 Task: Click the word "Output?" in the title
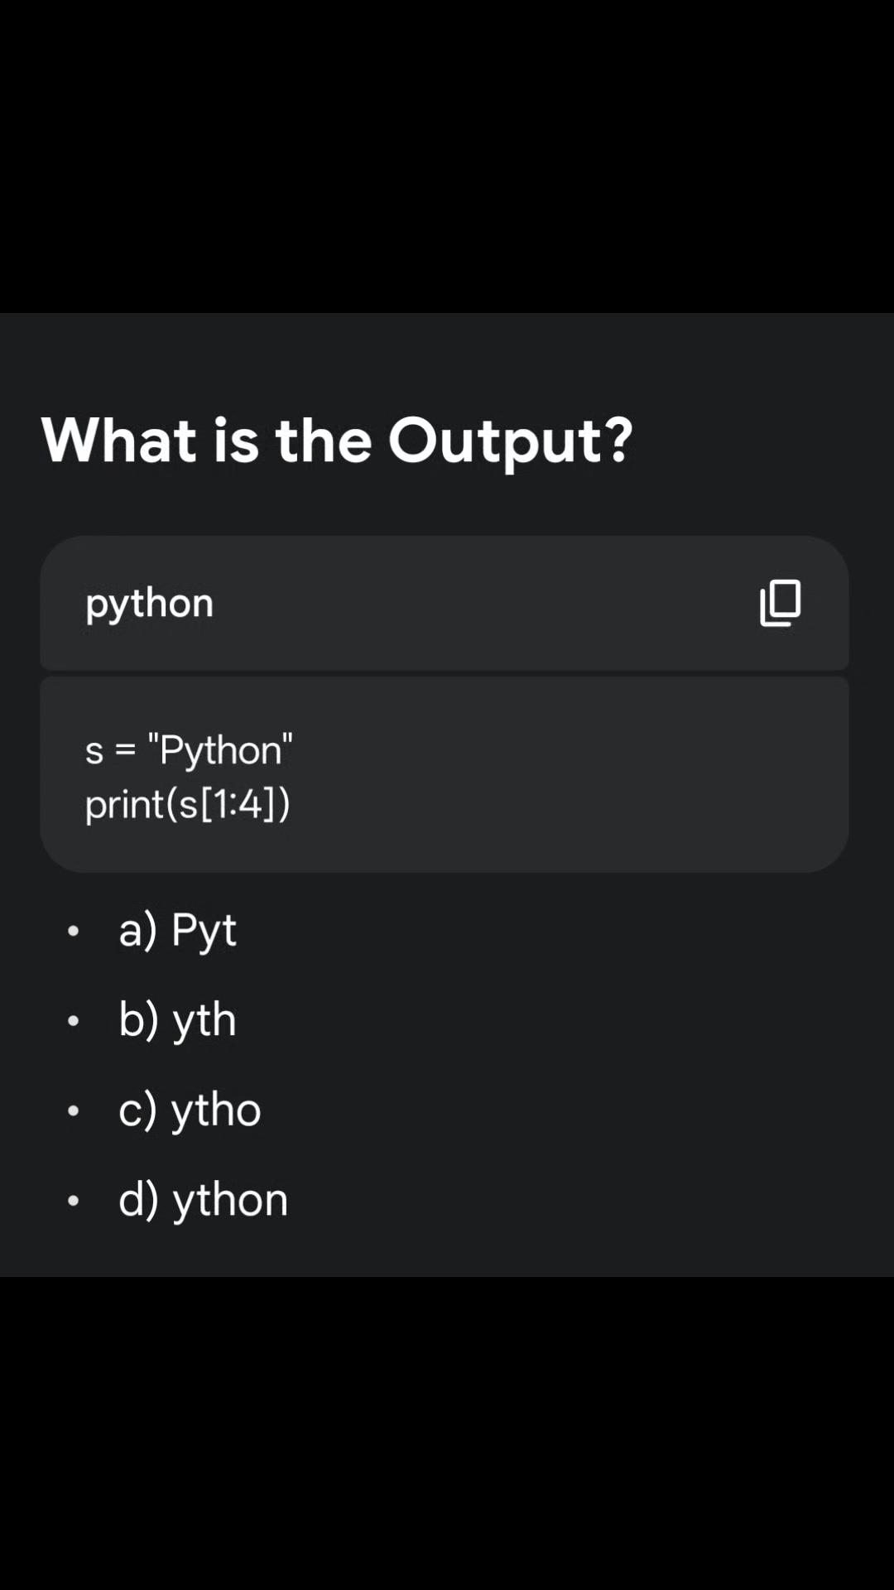[x=511, y=441]
